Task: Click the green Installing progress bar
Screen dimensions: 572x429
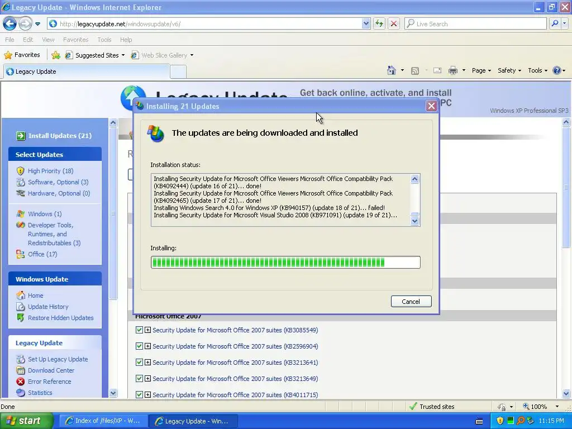Action: [x=285, y=263]
